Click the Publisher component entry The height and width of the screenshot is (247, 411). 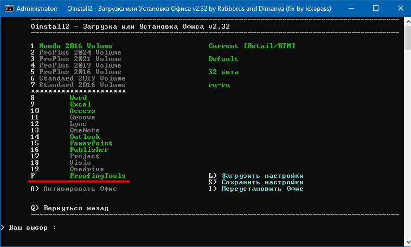click(x=89, y=150)
